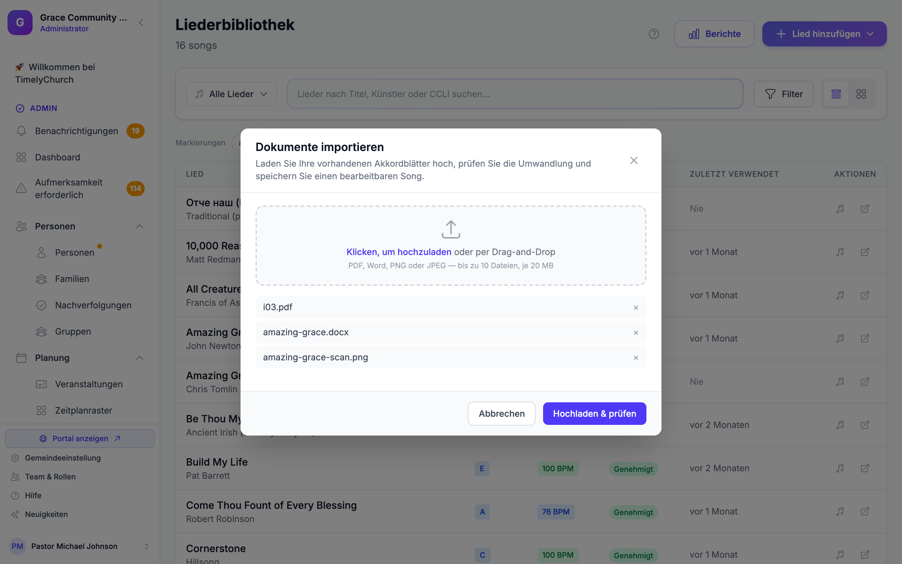Switch to list view layout
This screenshot has width=902, height=564.
pyautogui.click(x=836, y=94)
